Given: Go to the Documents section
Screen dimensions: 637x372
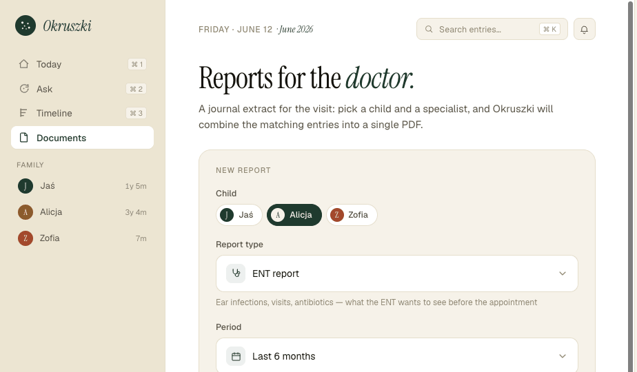Looking at the screenshot, I should pos(83,138).
